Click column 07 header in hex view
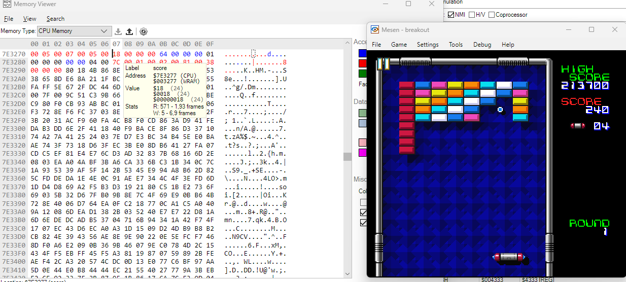626x282 pixels. click(x=116, y=44)
